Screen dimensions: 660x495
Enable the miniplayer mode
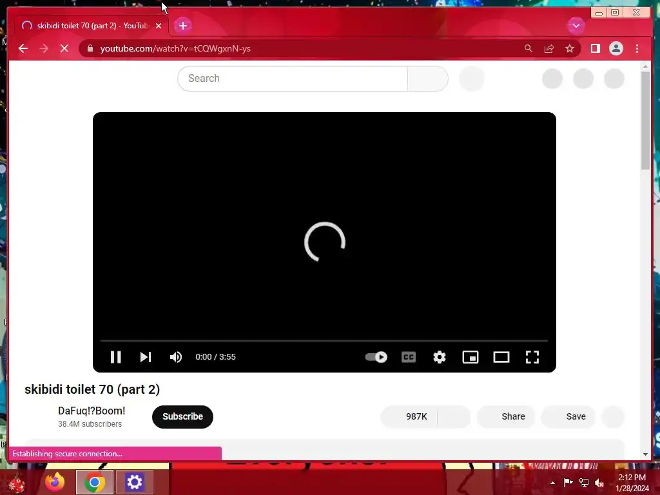point(470,357)
